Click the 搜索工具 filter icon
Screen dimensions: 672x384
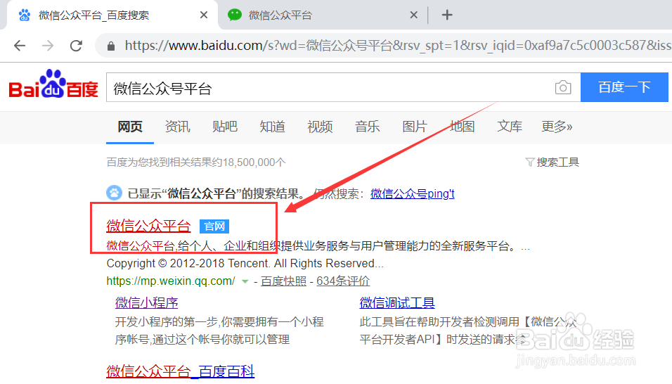tap(530, 162)
